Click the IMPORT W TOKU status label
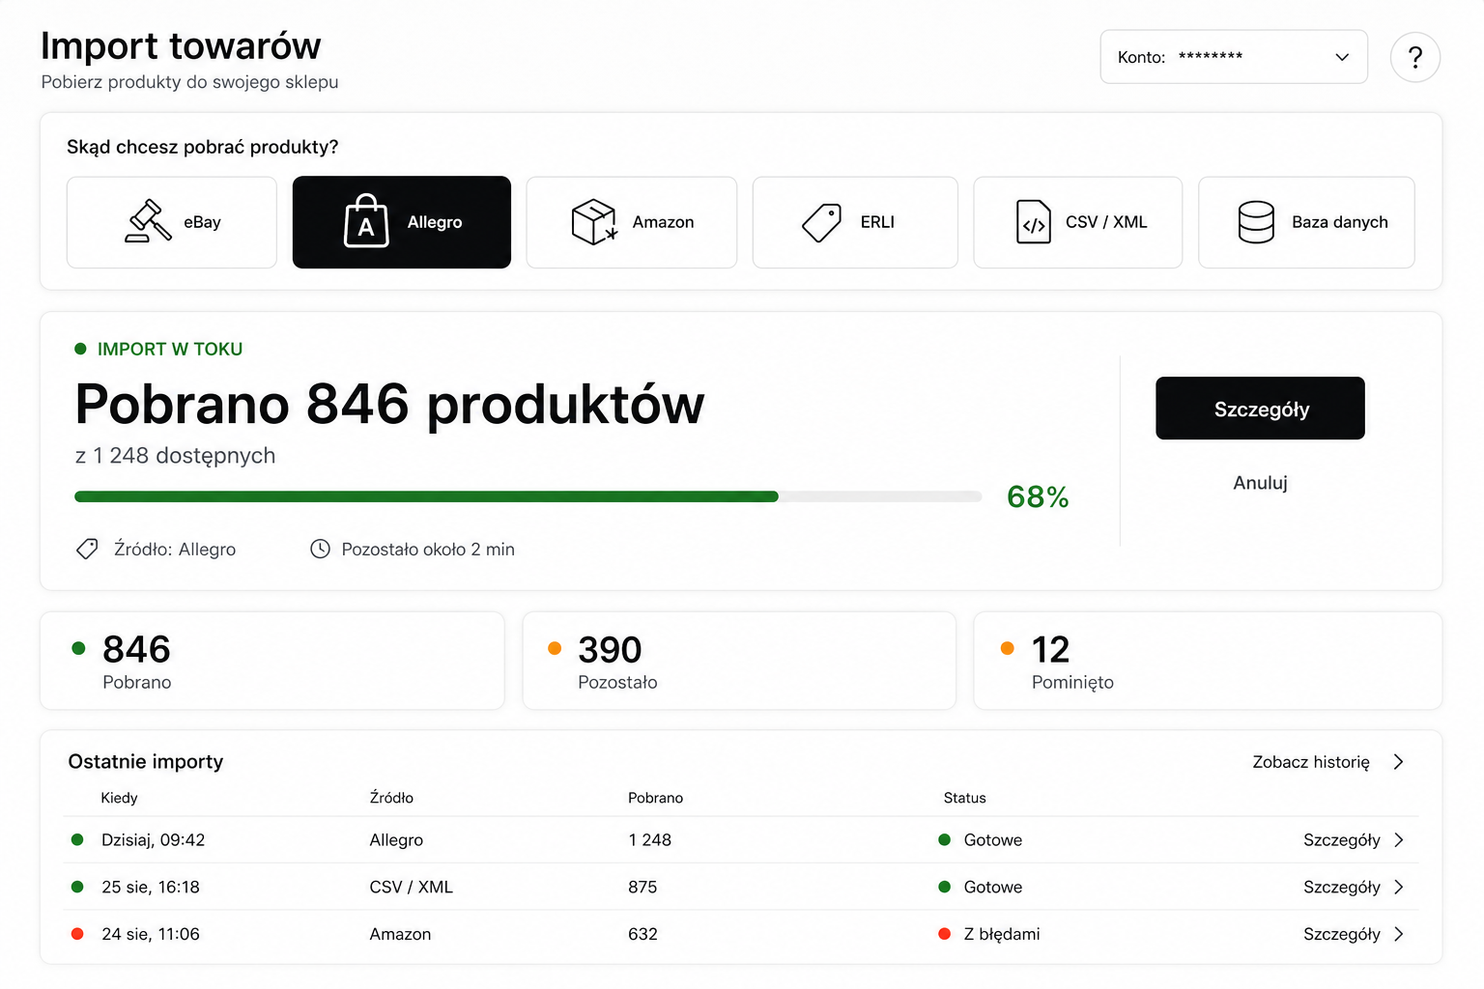Viewport: 1484px width, 989px height. pyautogui.click(x=170, y=349)
